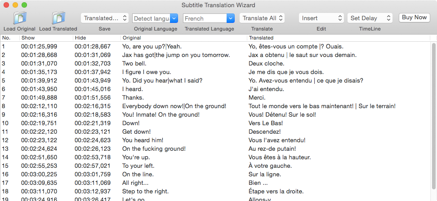437x201 pixels.
Task: Click the green zoom window button
Action: 24,5
